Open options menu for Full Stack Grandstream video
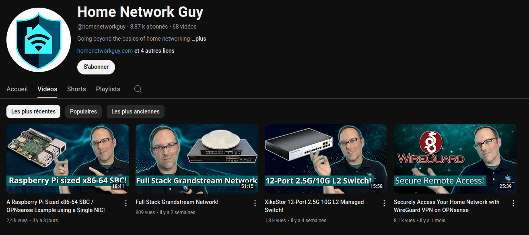The image size is (529, 235). click(x=255, y=203)
